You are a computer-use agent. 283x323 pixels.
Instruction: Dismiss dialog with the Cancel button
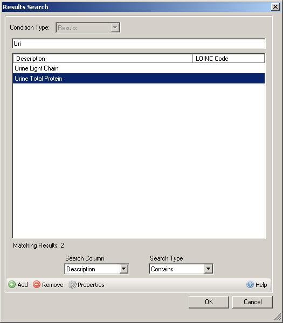click(252, 302)
